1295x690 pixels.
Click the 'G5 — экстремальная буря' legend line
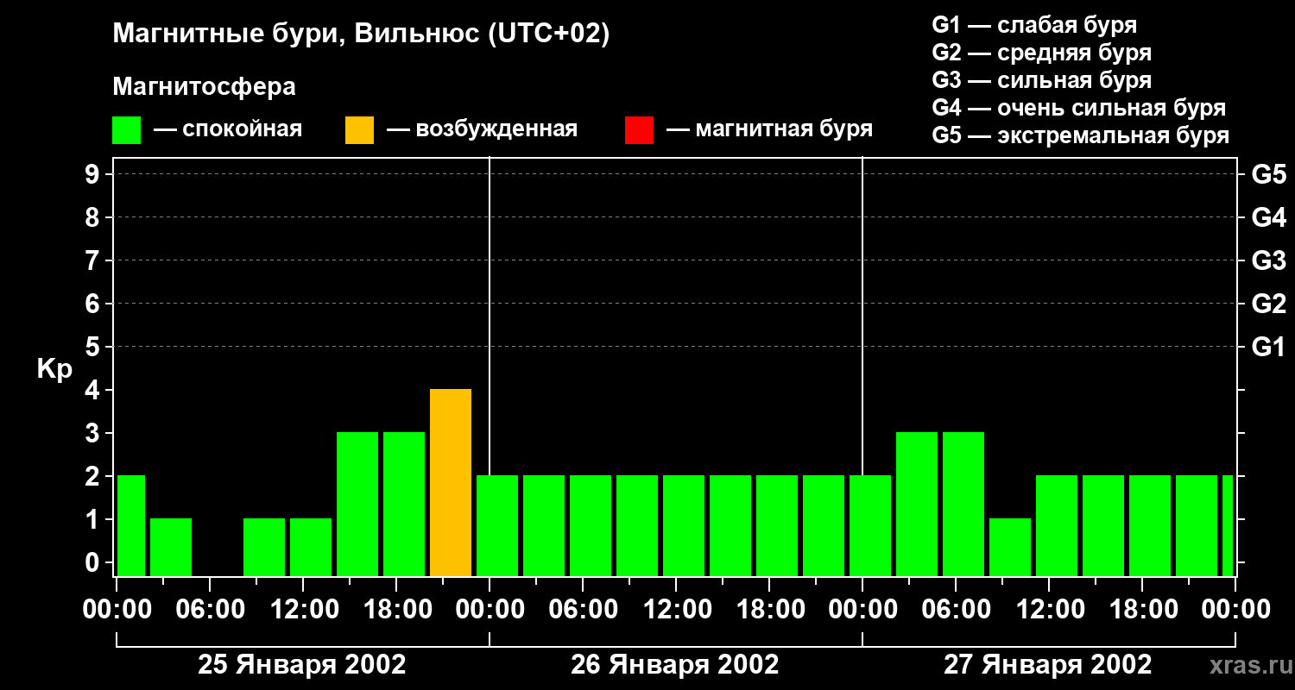point(1081,135)
